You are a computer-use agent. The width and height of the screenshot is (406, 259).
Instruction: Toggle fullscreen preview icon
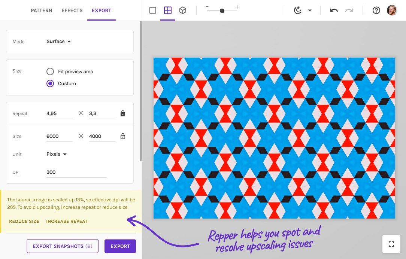(x=391, y=244)
